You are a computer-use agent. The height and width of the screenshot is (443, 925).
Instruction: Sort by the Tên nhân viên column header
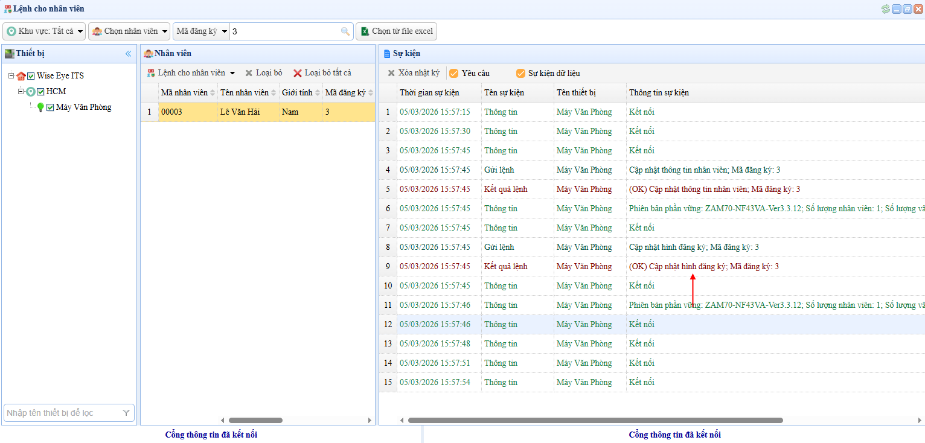pyautogui.click(x=245, y=93)
